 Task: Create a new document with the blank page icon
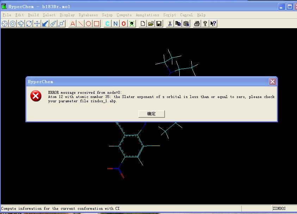click(143, 24)
